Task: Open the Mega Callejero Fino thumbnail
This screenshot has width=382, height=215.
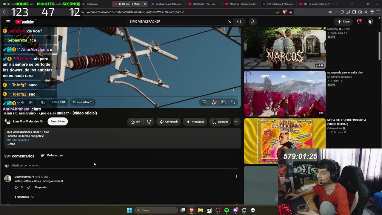Action: 285,141
